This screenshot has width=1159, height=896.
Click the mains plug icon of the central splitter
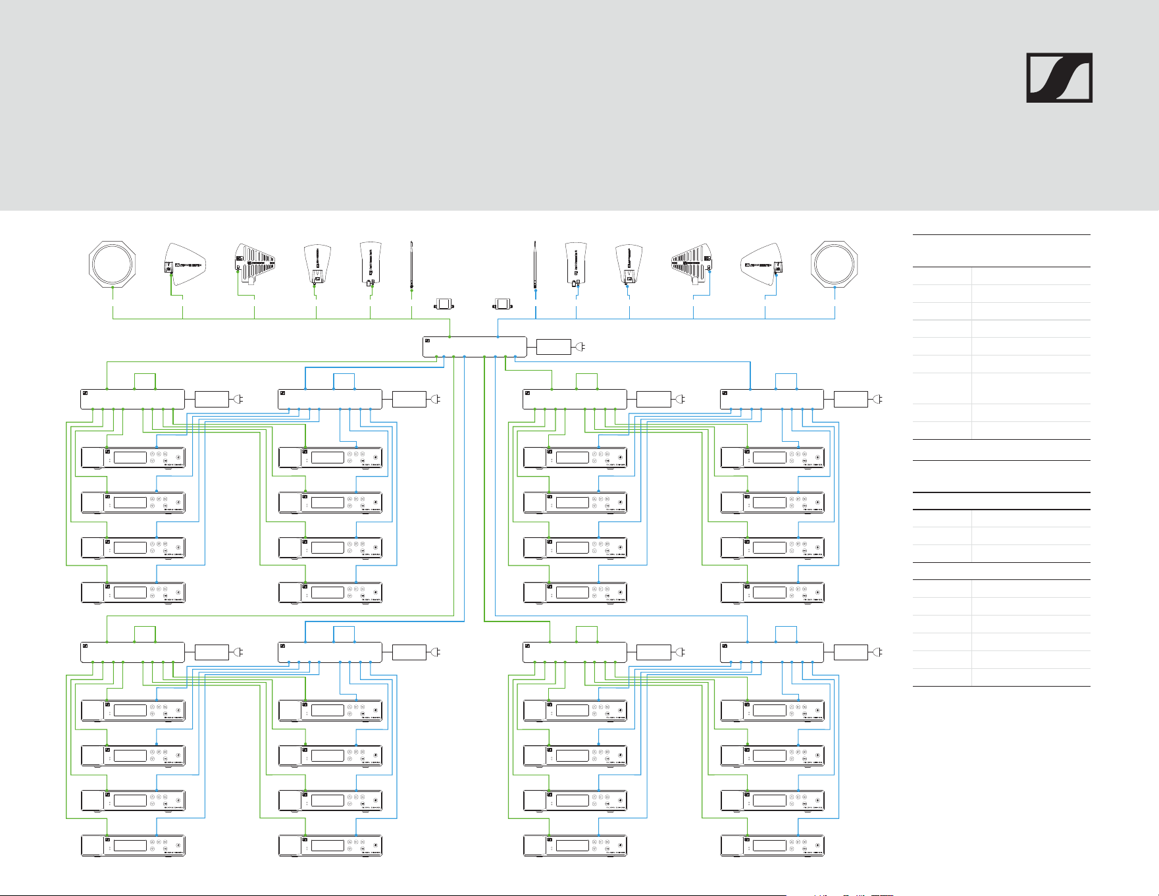tap(581, 347)
